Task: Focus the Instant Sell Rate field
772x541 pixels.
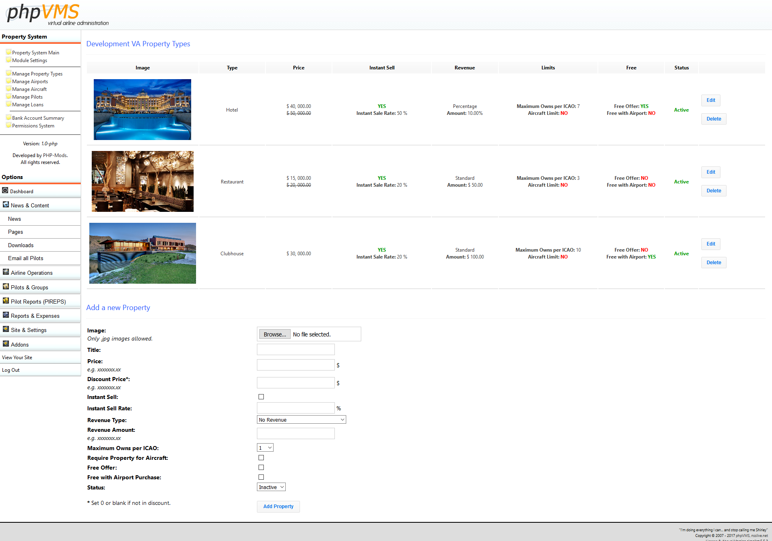Action: click(296, 408)
